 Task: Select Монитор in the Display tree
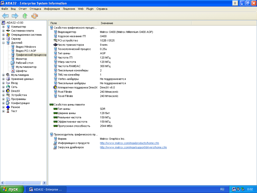21,59
